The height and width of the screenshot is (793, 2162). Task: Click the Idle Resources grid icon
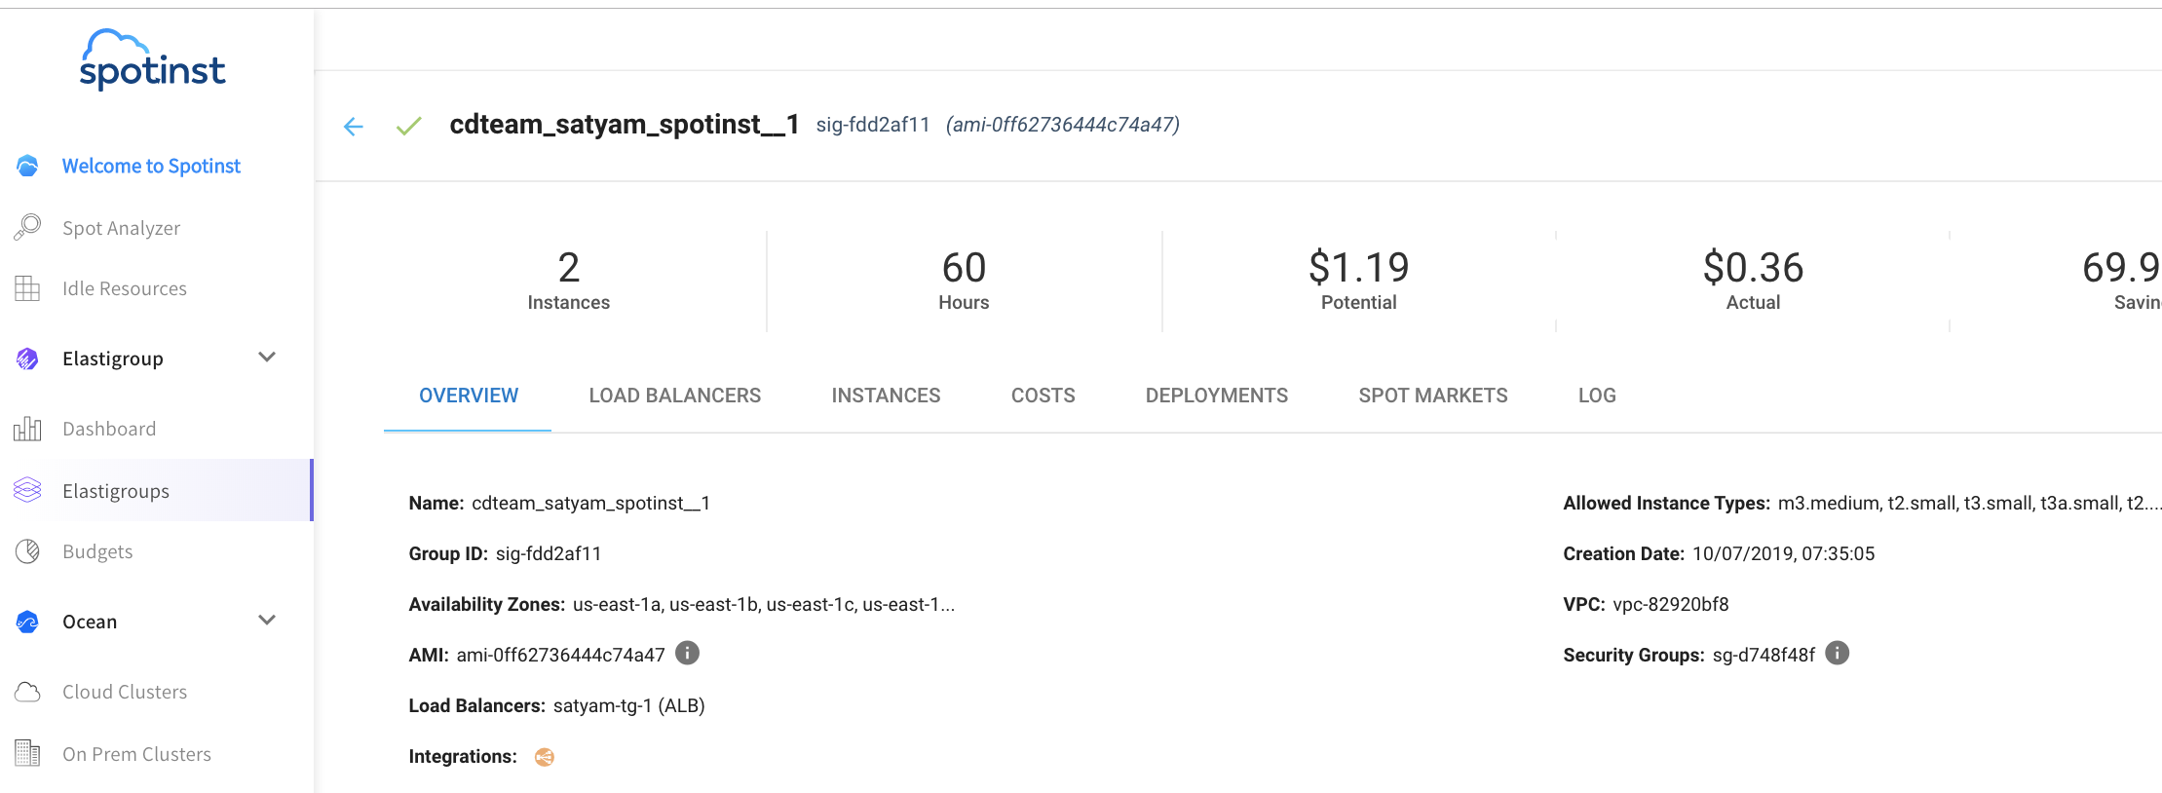(x=27, y=288)
